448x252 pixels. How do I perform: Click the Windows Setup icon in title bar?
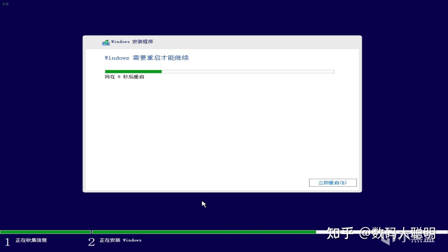pyautogui.click(x=106, y=42)
